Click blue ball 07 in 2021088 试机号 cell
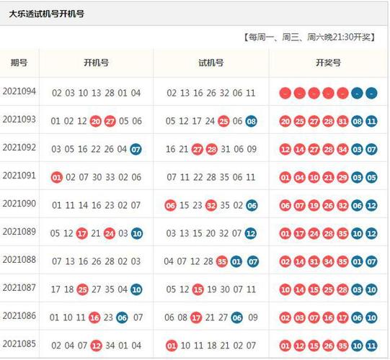Screen dimensions: 390x360 coord(253,261)
